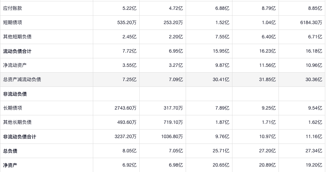Screen dimensions: 328x172
Task: Select the 11.56亿 net current assets cell
Action: tap(267, 65)
